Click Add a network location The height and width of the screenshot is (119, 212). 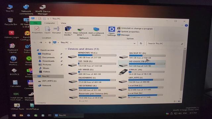click(x=96, y=31)
